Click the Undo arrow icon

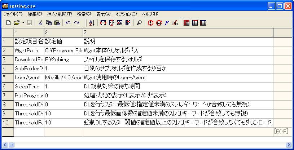[68, 23]
